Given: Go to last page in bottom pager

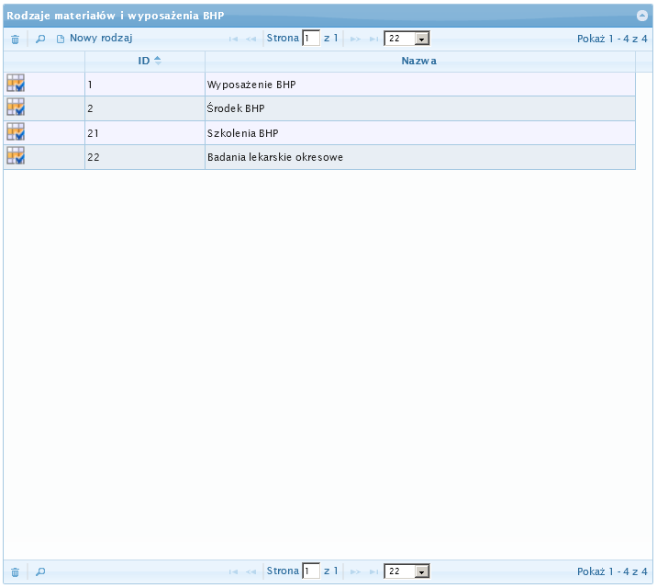Looking at the screenshot, I should 373,571.
